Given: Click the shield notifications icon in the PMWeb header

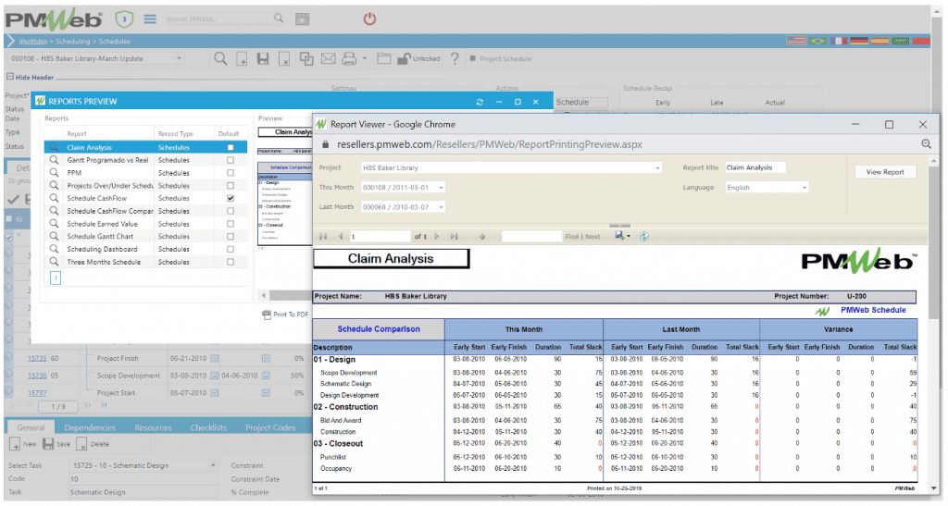Looking at the screenshot, I should tap(125, 19).
